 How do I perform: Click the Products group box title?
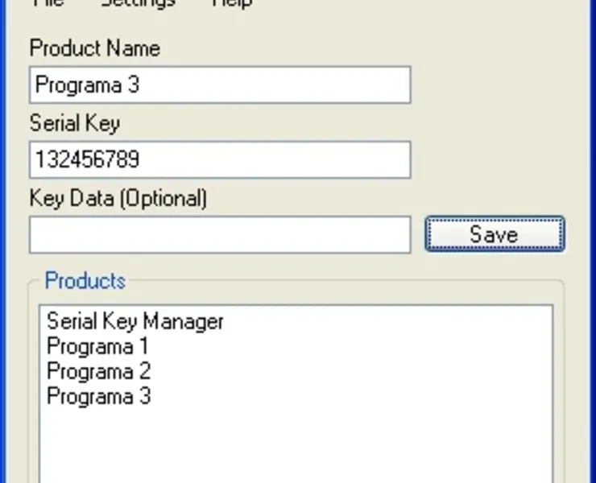click(85, 281)
